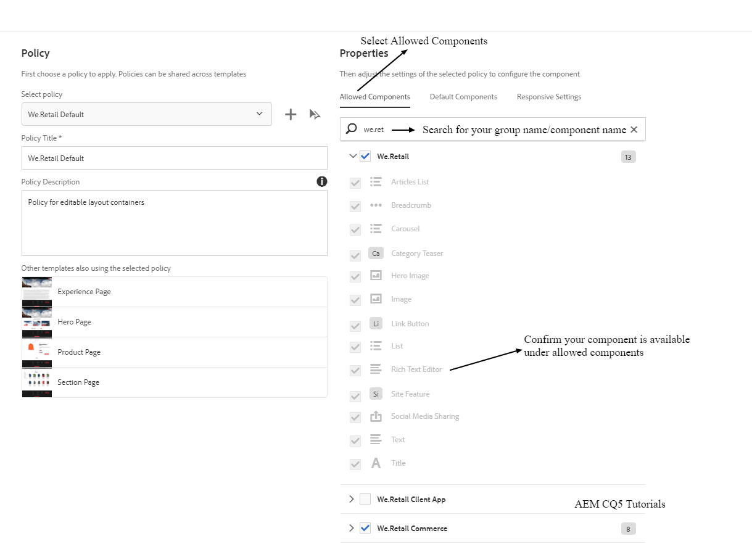This screenshot has height=544, width=752.
Task: Click the Section Page thumbnail
Action: [37, 382]
